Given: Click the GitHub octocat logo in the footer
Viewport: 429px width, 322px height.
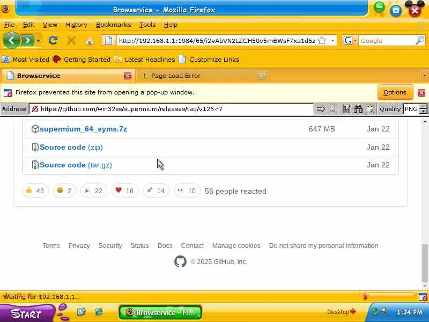Looking at the screenshot, I should click(x=180, y=262).
